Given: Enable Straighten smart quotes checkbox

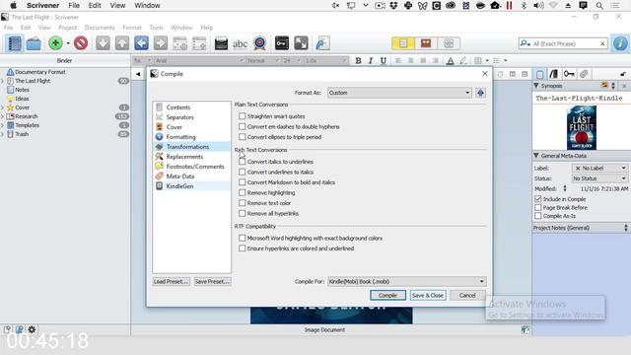Looking at the screenshot, I should tap(242, 116).
